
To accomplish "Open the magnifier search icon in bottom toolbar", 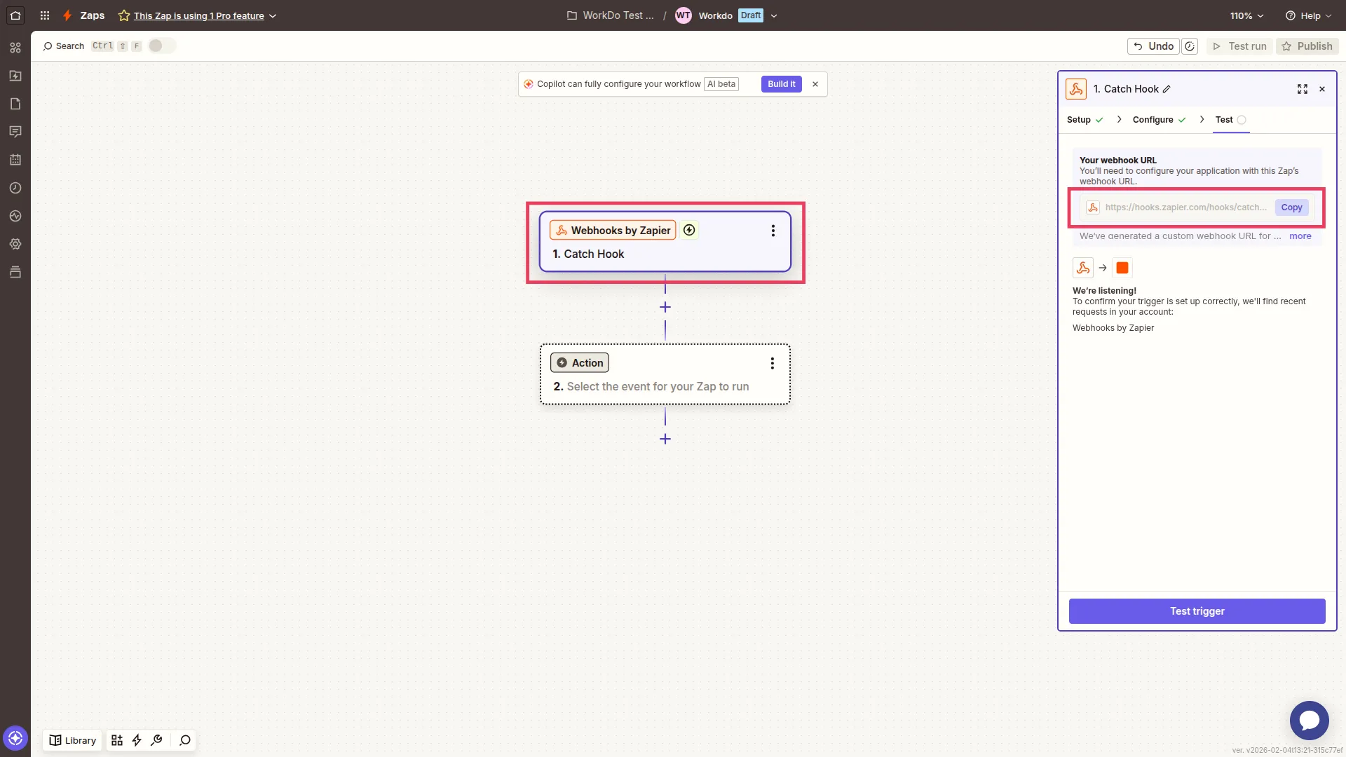I will pos(184,740).
